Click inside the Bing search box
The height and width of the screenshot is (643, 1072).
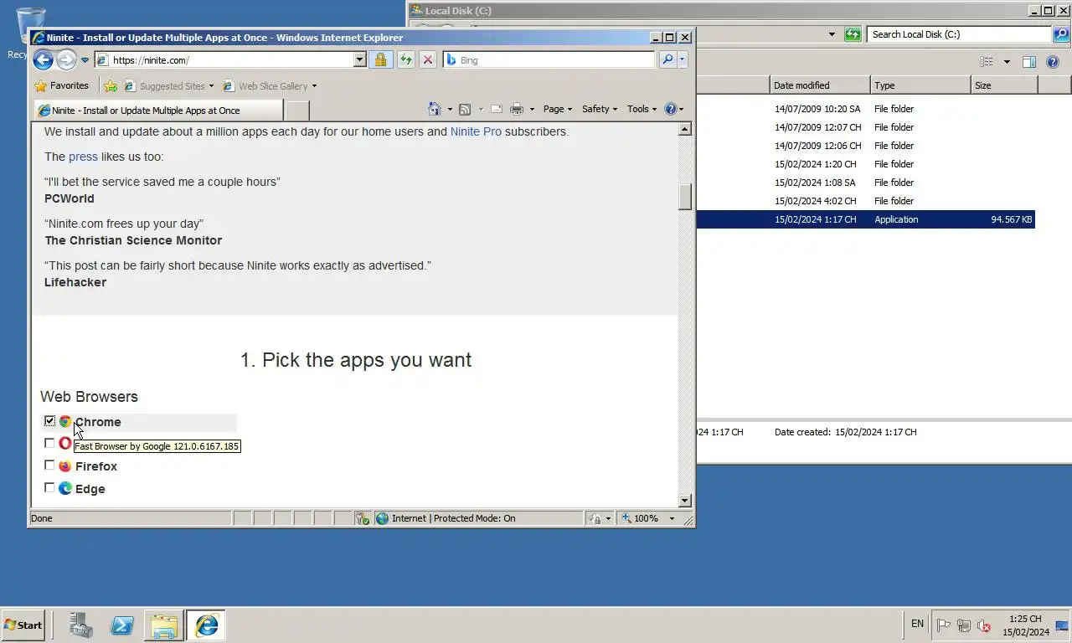coord(549,59)
